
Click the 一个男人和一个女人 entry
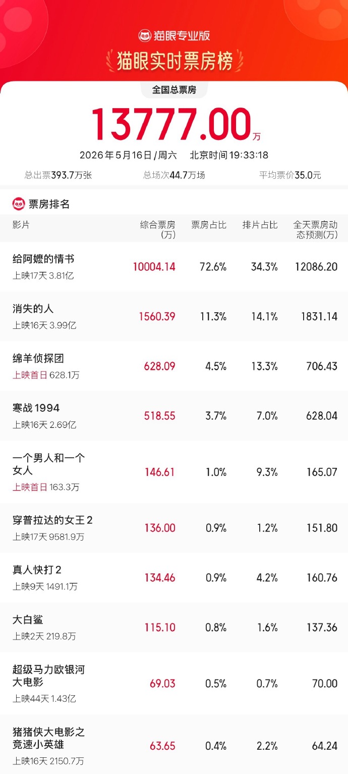click(174, 472)
